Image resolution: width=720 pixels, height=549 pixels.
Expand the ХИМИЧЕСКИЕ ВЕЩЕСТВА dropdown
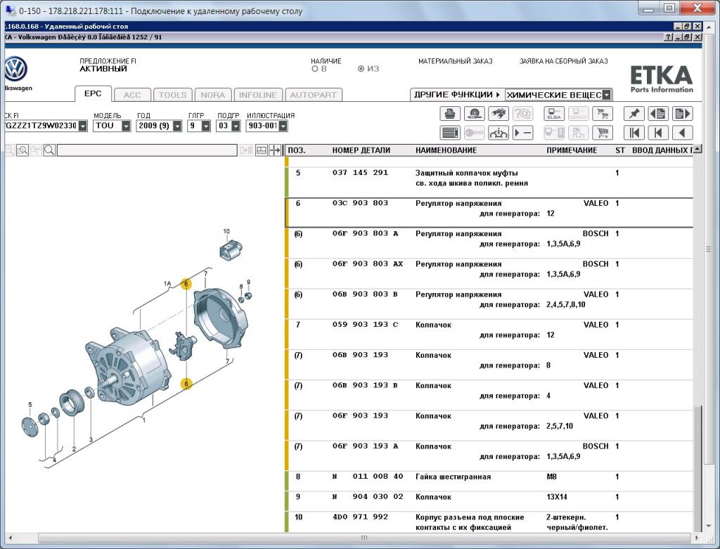(607, 95)
